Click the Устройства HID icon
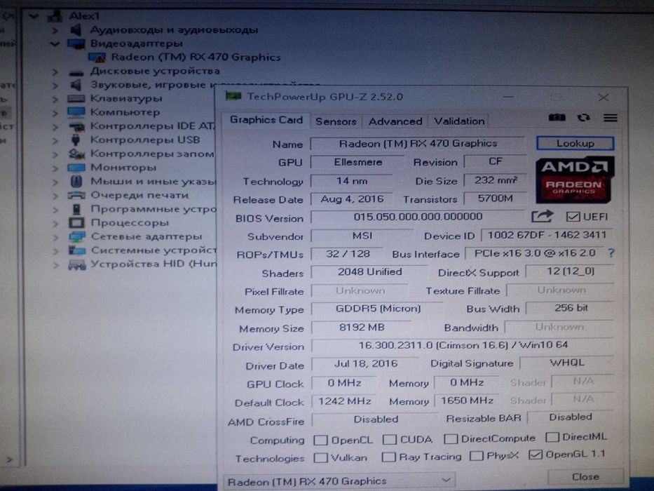 [x=76, y=264]
